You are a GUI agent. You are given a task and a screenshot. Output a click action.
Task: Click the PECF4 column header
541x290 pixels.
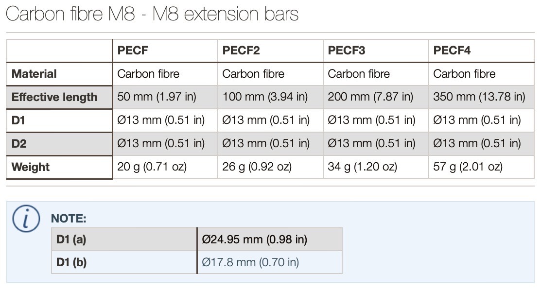click(x=452, y=51)
